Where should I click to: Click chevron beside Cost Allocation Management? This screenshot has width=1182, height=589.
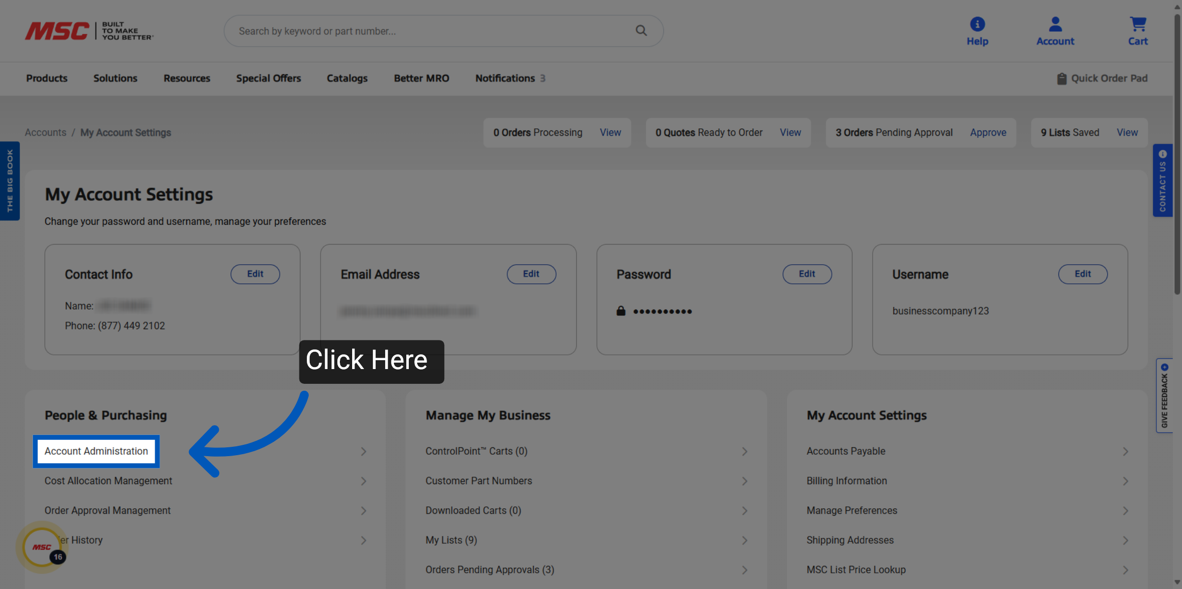coord(363,481)
